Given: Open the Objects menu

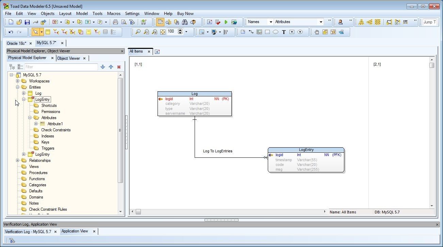Looking at the screenshot, I should click(x=48, y=14).
